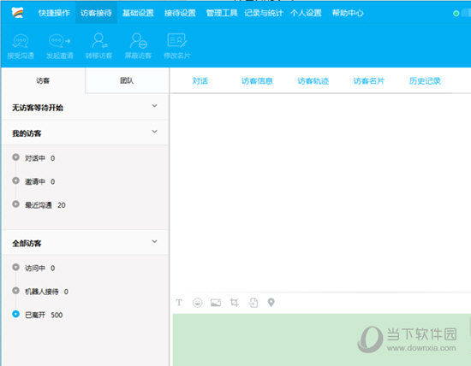Click the location pin icon
Viewport: 471px width, 366px height.
point(271,303)
